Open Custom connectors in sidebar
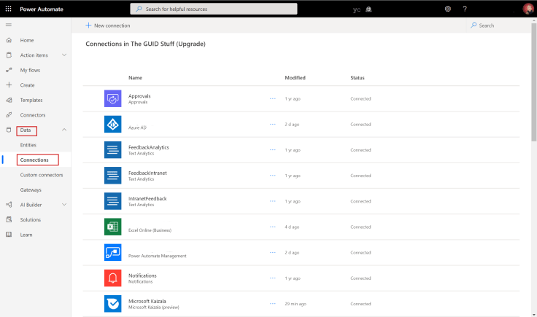The width and height of the screenshot is (537, 317). click(42, 175)
